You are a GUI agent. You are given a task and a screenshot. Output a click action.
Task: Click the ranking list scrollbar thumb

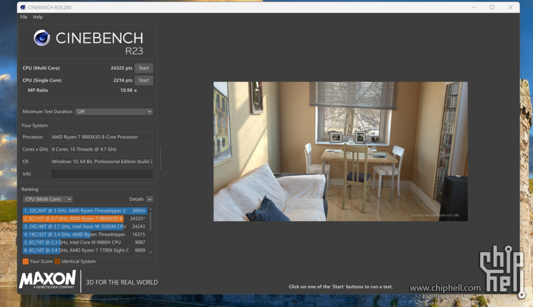(151, 221)
